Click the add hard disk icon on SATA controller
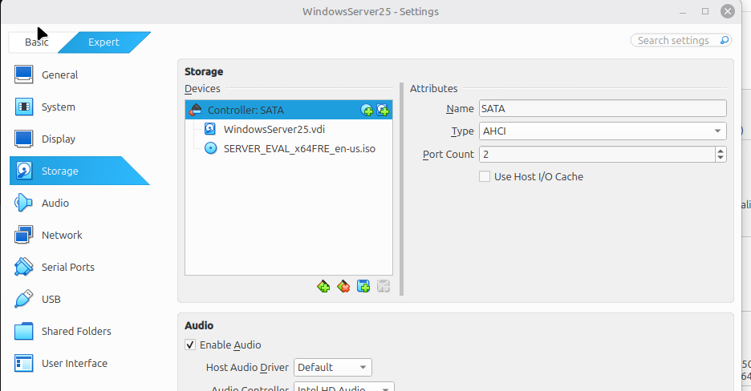Screen dimensions: 751x391 coord(383,110)
